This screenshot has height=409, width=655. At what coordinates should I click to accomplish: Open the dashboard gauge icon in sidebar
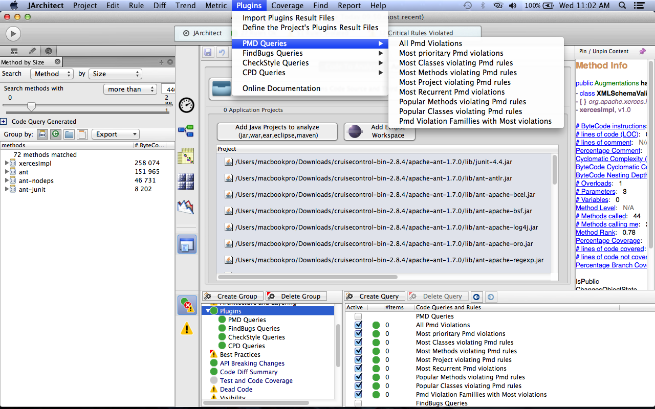click(186, 105)
